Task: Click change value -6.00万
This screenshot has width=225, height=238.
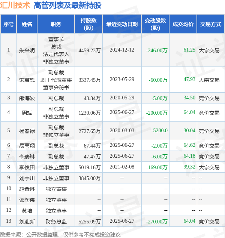Action: pyautogui.click(x=159, y=157)
